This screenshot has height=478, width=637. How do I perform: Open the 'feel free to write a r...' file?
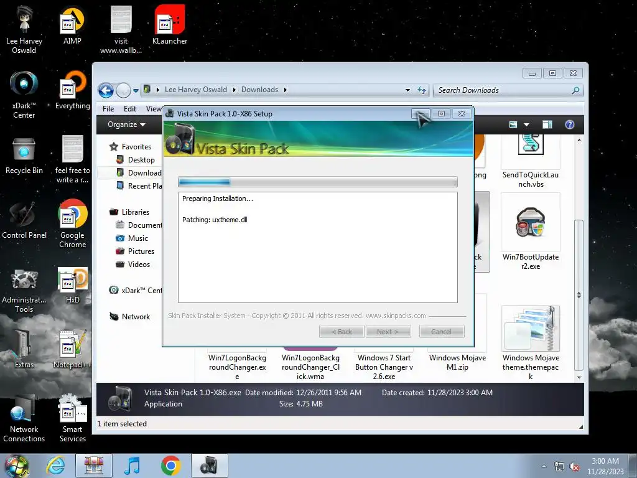pos(73,159)
